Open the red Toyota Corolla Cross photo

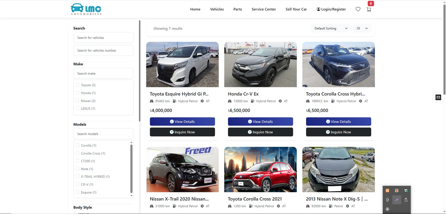[x=260, y=169]
